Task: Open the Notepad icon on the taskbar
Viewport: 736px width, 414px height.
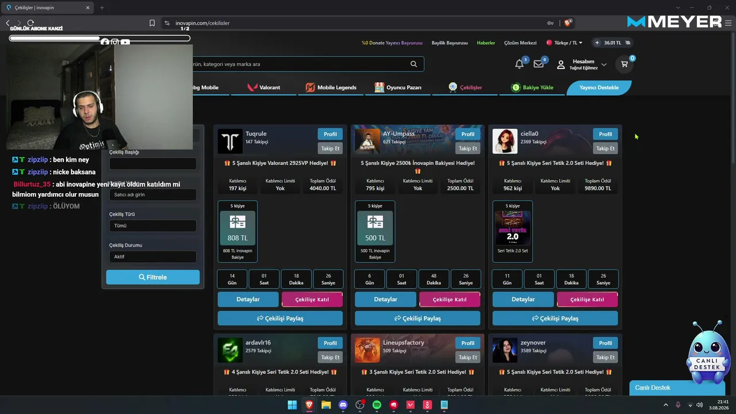Action: point(444,405)
